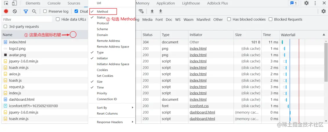This screenshot has height=132, width=328.
Task: Switch to the Lighthouse tab
Action: pyautogui.click(x=191, y=3)
